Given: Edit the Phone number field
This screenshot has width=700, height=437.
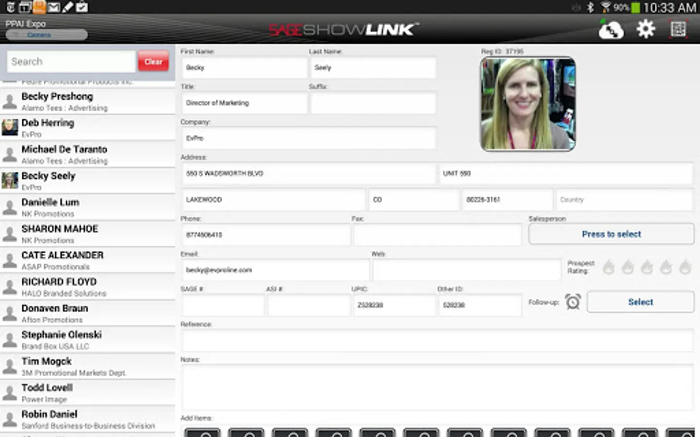Looking at the screenshot, I should click(266, 235).
